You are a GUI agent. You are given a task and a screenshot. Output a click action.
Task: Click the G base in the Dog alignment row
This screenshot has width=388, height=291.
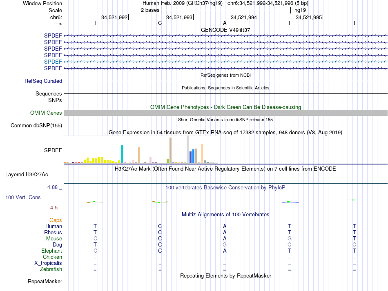[x=225, y=245]
